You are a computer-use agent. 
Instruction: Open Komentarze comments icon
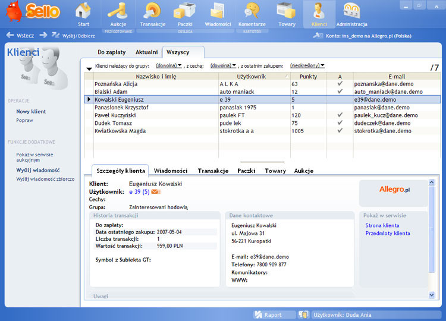(x=252, y=11)
